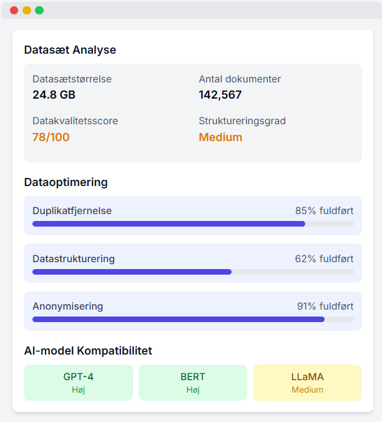This screenshot has width=382, height=422.
Task: Click the 85% fuldført label
Action: coord(324,211)
